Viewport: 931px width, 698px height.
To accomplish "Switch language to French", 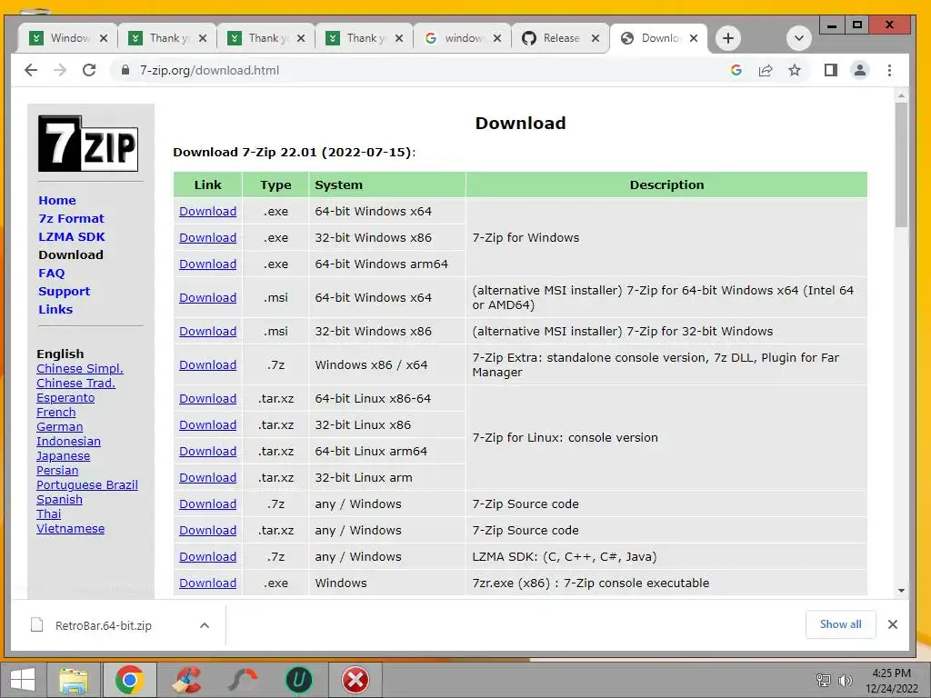I will click(x=55, y=412).
